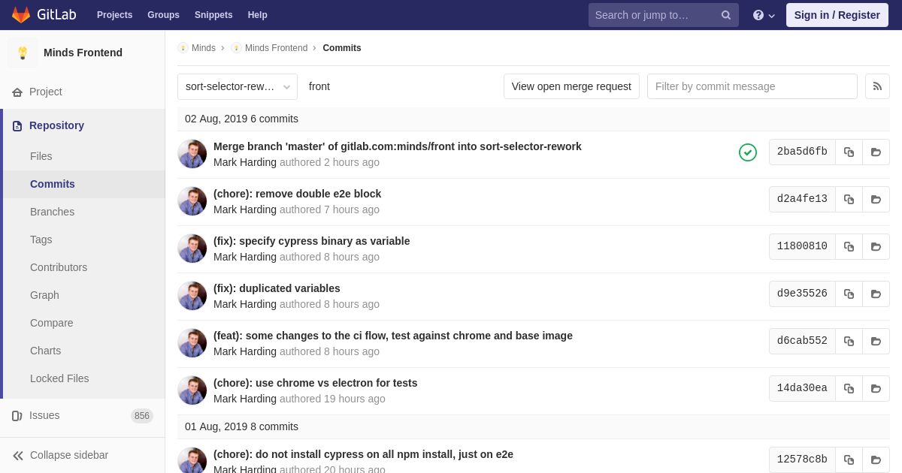Open commit 'specify cypress binary as variable'

click(311, 241)
